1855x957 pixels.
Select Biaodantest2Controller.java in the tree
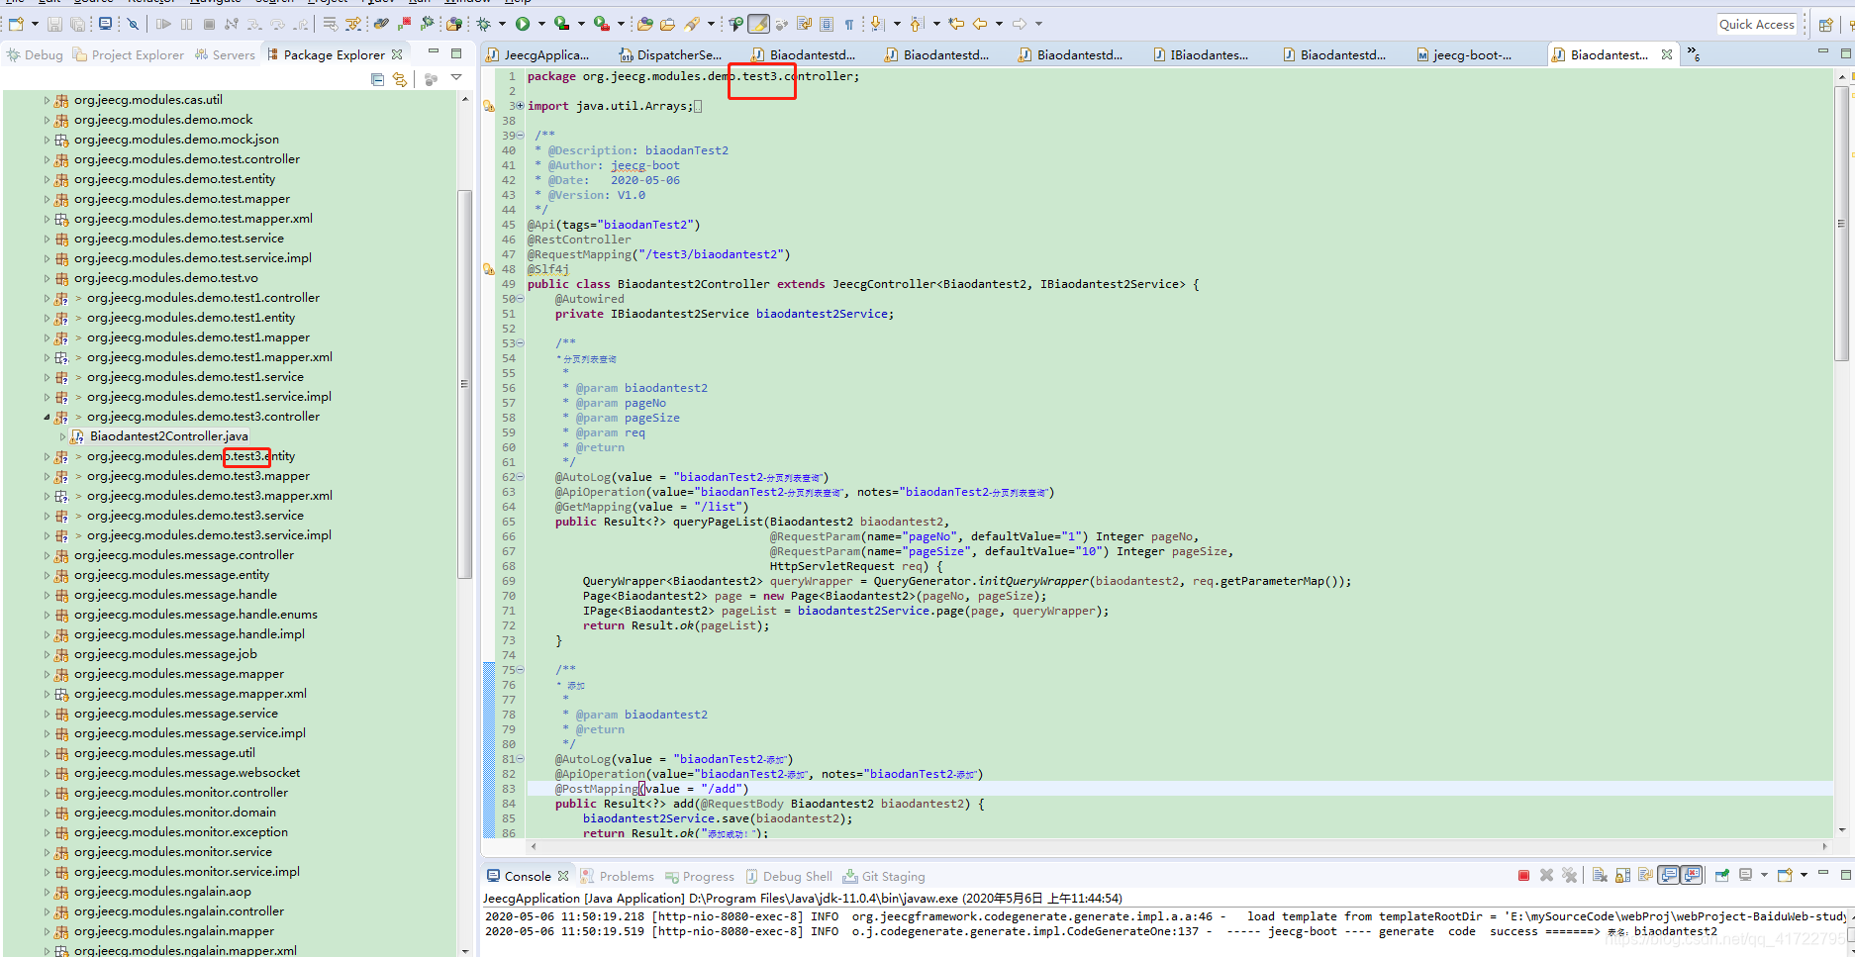169,436
